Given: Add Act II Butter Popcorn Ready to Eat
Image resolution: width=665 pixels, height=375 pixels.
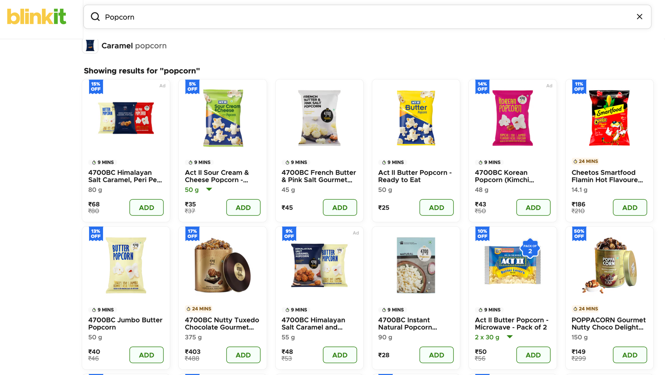Looking at the screenshot, I should tap(436, 208).
